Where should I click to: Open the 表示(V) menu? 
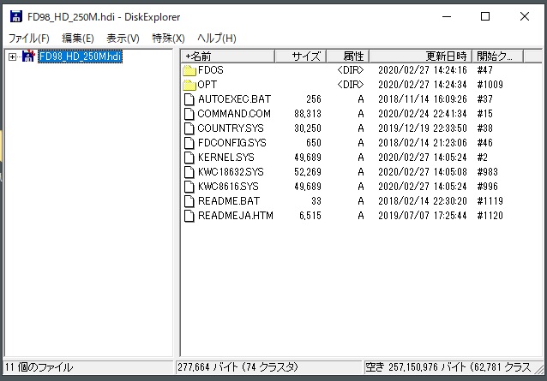click(123, 38)
